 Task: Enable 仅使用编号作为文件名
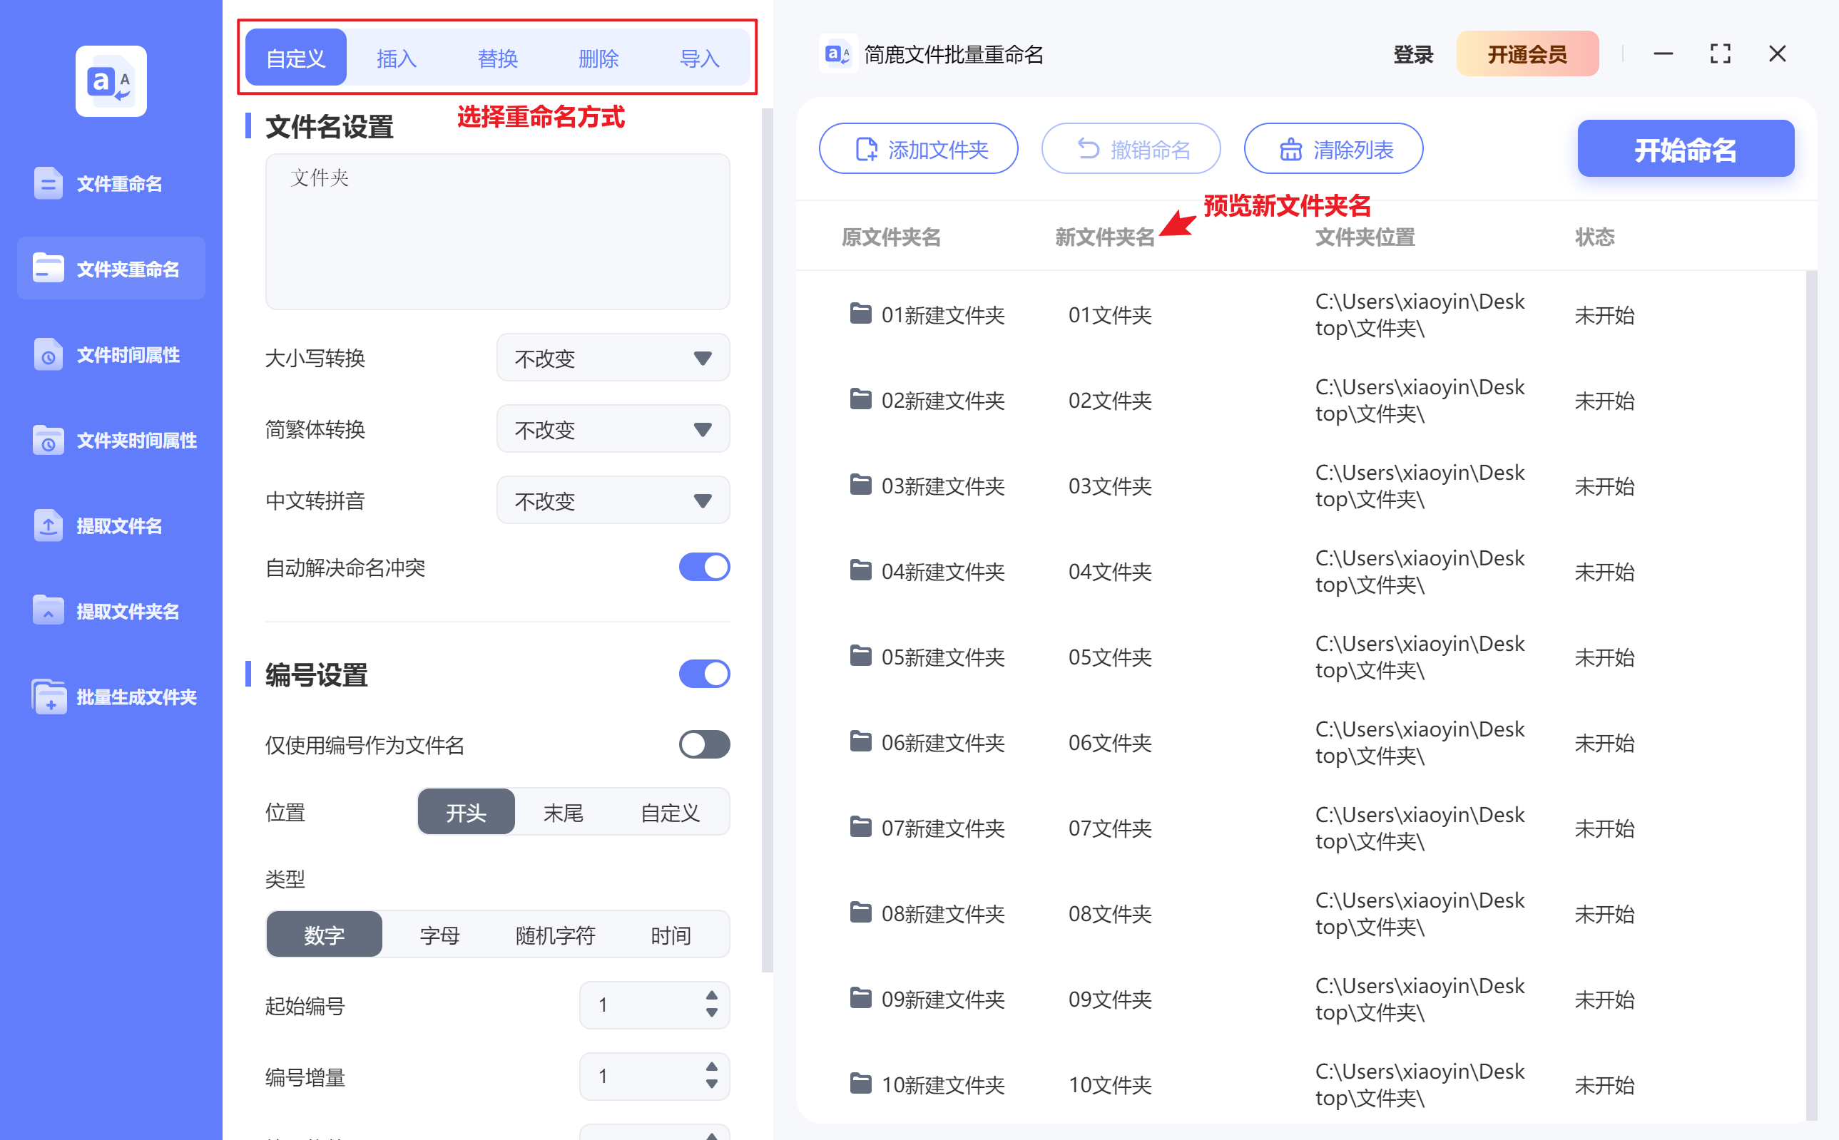[x=704, y=745]
